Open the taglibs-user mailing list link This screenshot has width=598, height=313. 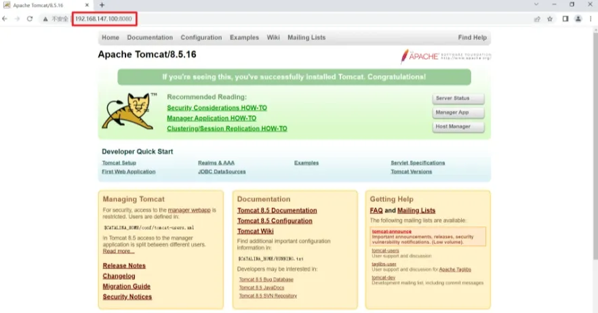click(384, 264)
